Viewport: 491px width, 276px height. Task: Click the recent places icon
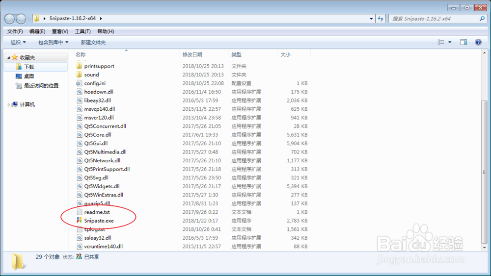tap(19, 86)
